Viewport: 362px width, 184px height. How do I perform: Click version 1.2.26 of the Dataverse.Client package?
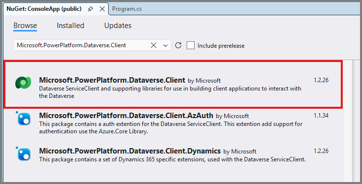[x=321, y=80]
